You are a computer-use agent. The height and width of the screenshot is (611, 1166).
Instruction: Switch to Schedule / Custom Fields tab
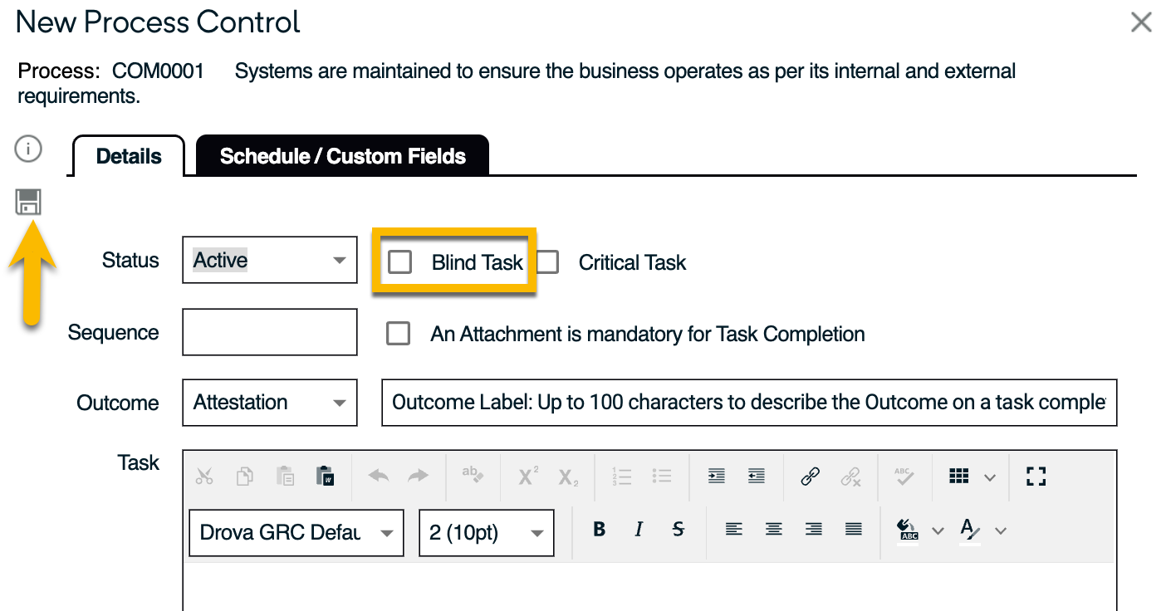(x=342, y=156)
